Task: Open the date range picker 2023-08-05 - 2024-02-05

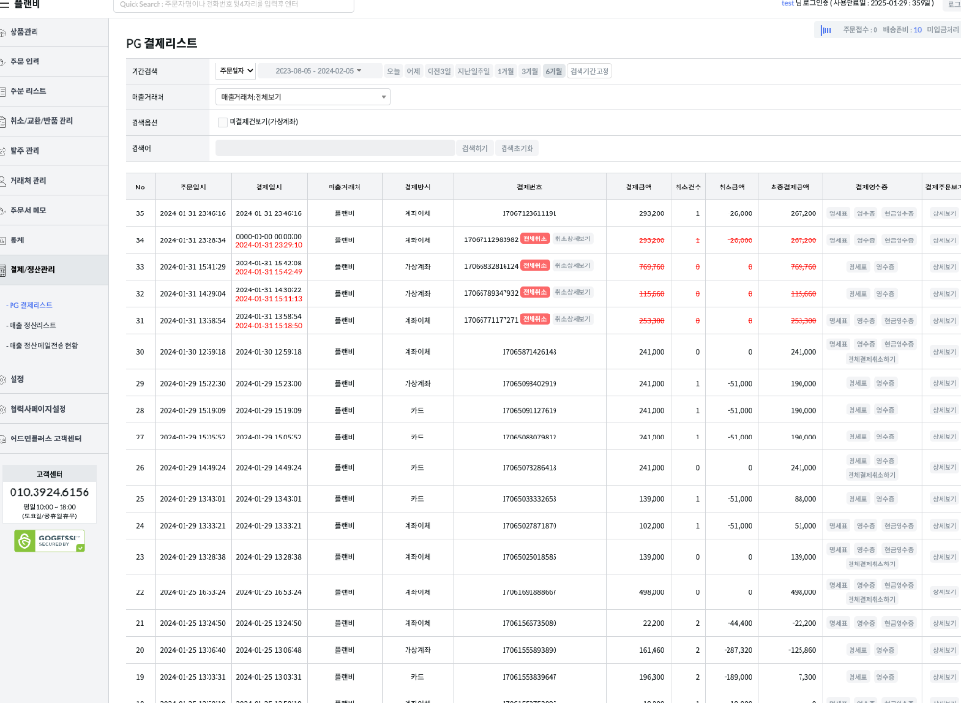Action: pos(319,71)
